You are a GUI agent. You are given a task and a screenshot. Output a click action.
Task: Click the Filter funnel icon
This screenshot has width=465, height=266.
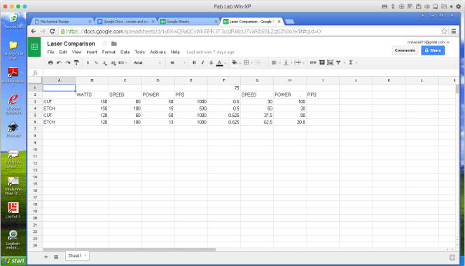[x=338, y=62]
